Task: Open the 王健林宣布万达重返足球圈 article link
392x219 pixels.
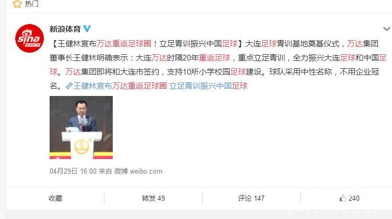Action: click(x=120, y=86)
